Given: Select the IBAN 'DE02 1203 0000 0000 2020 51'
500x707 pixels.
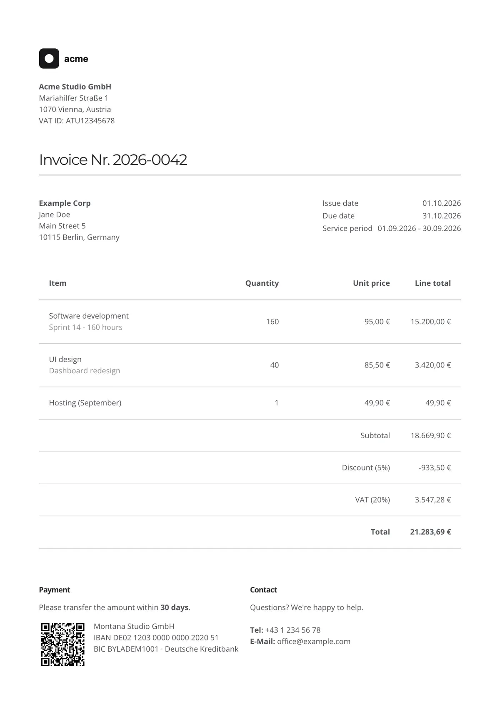Looking at the screenshot, I should click(166, 637).
